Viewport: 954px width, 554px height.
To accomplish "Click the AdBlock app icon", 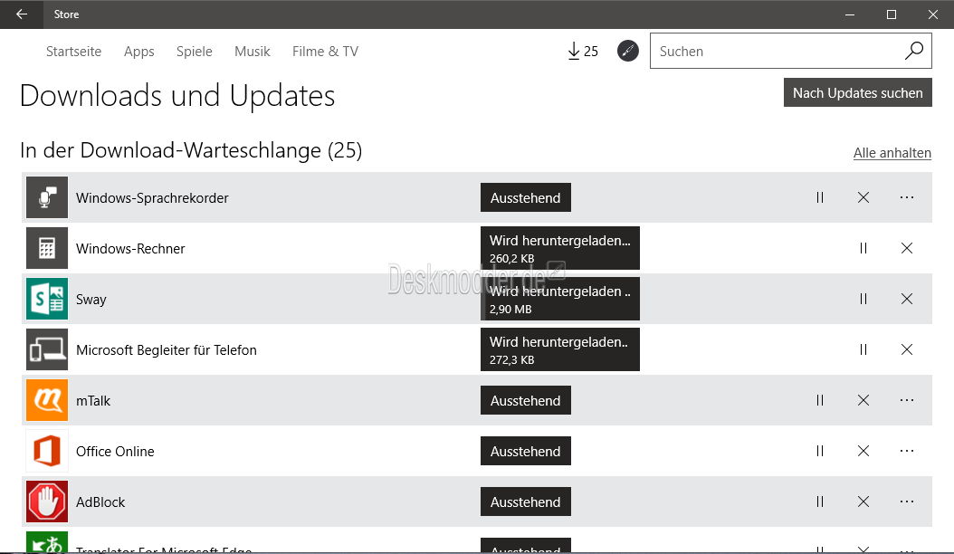I will pos(47,501).
